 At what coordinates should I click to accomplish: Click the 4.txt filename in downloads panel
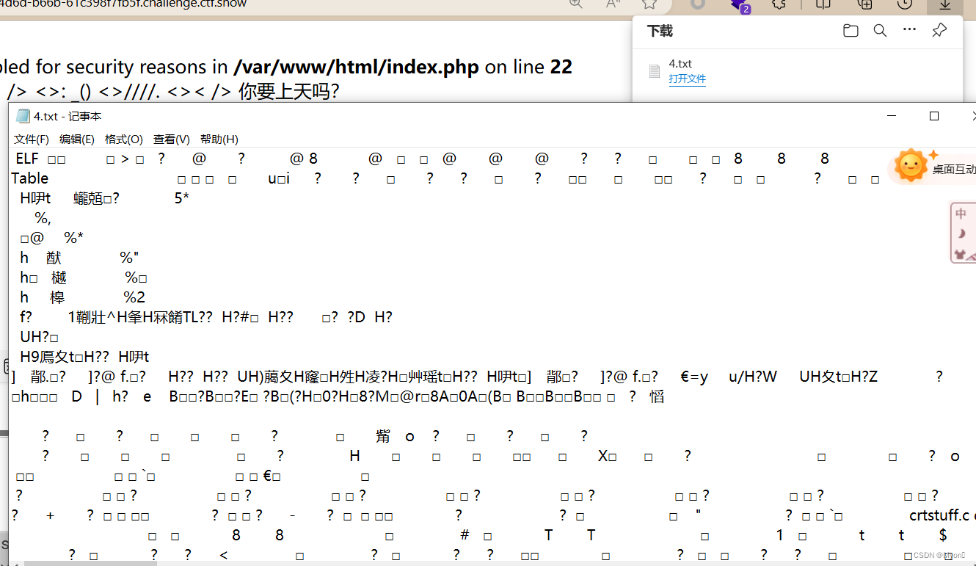[680, 64]
